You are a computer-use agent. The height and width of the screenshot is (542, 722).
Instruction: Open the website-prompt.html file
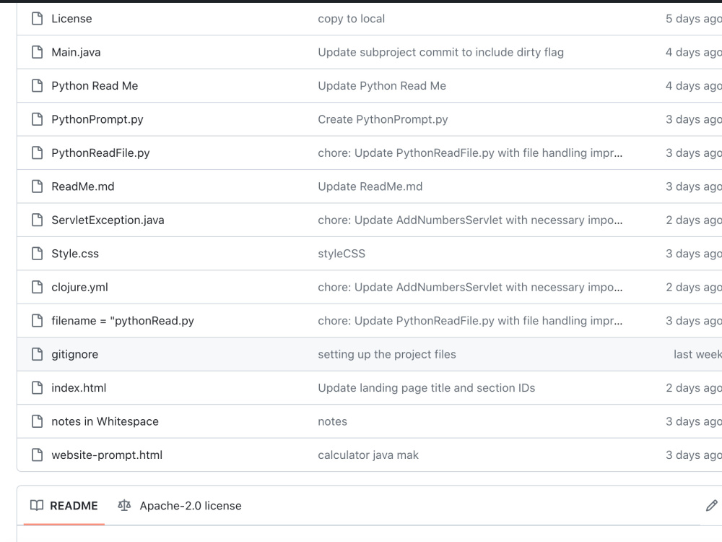[x=107, y=455]
